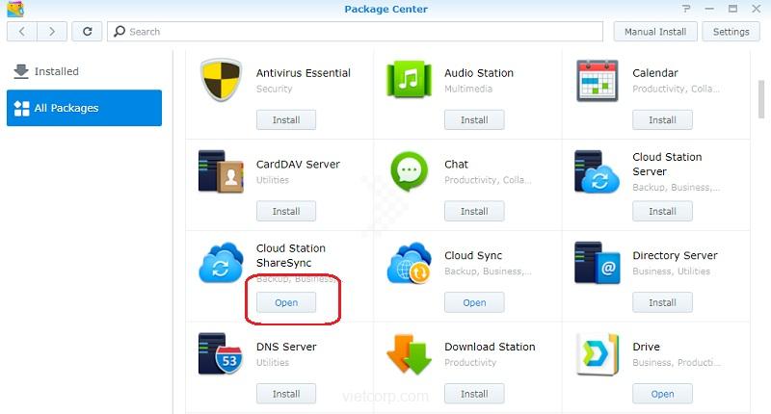Select All Packages in sidebar
Image resolution: width=771 pixels, height=414 pixels.
tap(84, 109)
